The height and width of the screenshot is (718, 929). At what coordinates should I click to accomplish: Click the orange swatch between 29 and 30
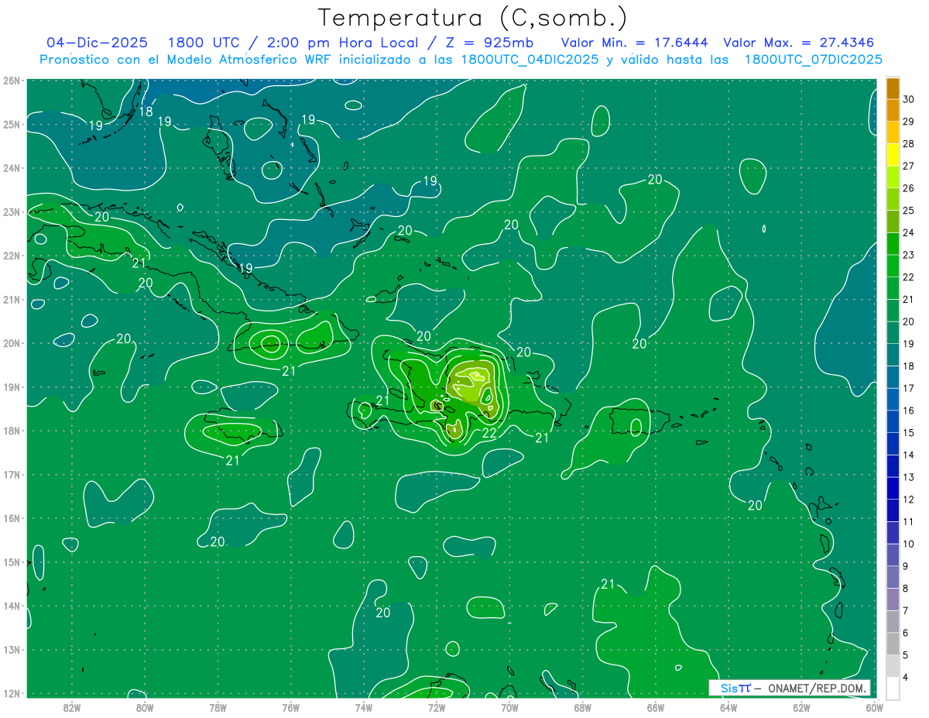(x=893, y=110)
